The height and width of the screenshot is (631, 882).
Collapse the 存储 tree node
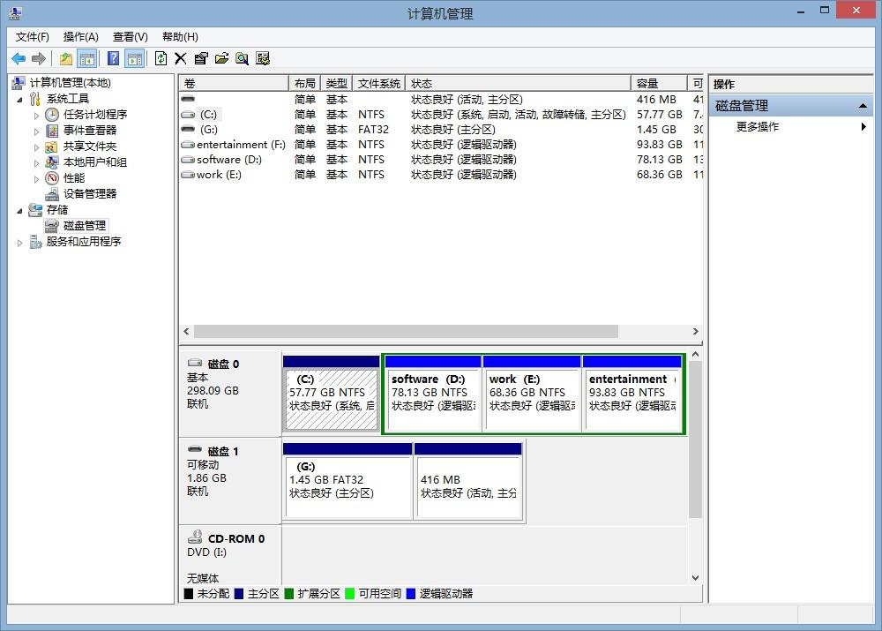(19, 211)
